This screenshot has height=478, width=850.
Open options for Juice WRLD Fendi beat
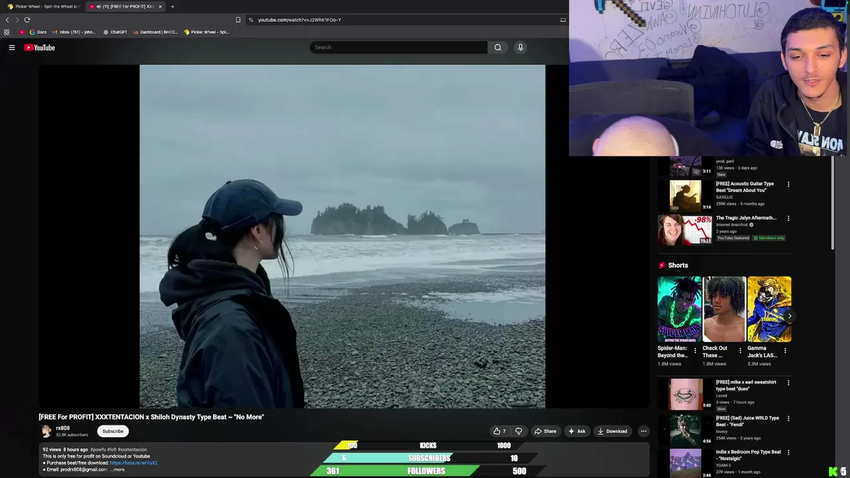(x=788, y=418)
